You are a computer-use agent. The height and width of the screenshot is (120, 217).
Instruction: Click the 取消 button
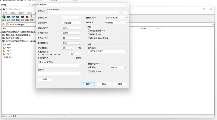[104, 84]
